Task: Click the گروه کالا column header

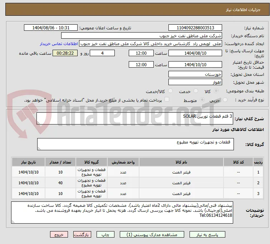Action: pos(92,162)
